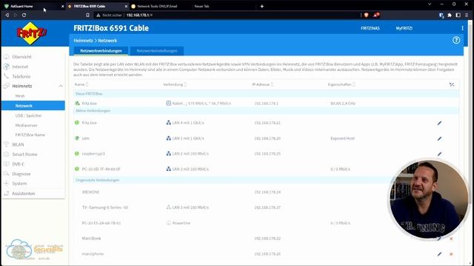This screenshot has width=474, height=266.
Task: Open Smart Home in the sidebar
Action: pyautogui.click(x=24, y=154)
